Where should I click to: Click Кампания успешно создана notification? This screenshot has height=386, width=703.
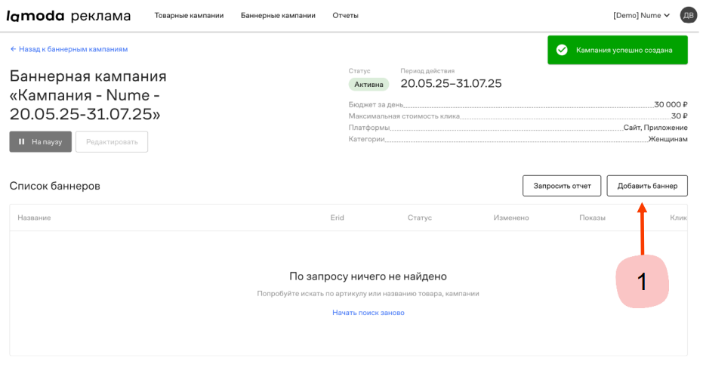pos(618,50)
